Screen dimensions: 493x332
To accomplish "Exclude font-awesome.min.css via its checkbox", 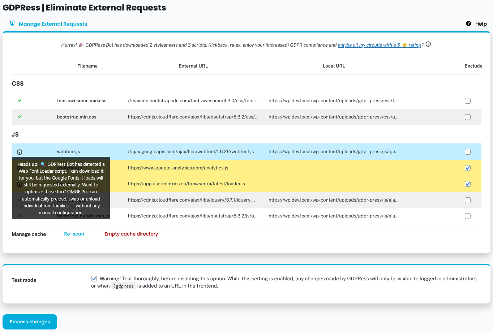I will 468,101.
